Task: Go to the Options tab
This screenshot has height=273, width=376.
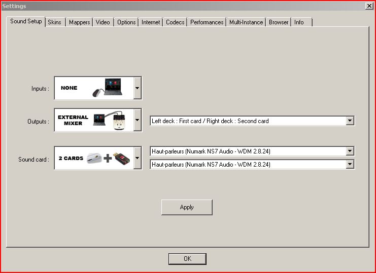Action: (126, 22)
